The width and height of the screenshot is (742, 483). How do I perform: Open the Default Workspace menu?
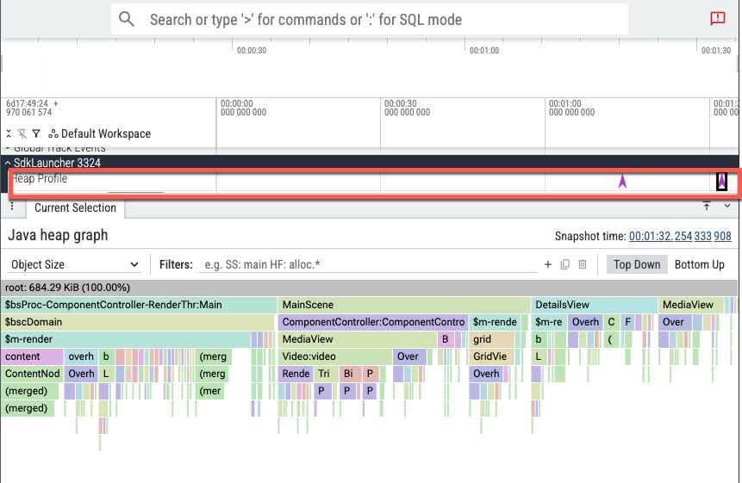click(99, 133)
